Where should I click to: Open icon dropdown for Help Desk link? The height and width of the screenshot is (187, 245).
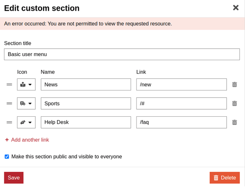26,122
